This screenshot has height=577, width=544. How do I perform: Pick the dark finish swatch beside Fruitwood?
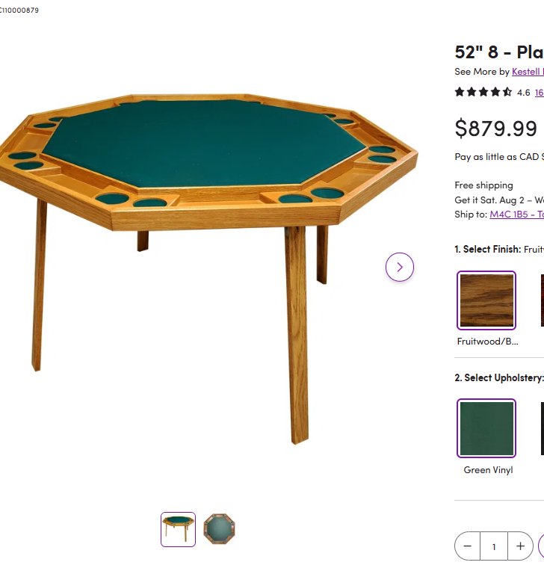(543, 300)
